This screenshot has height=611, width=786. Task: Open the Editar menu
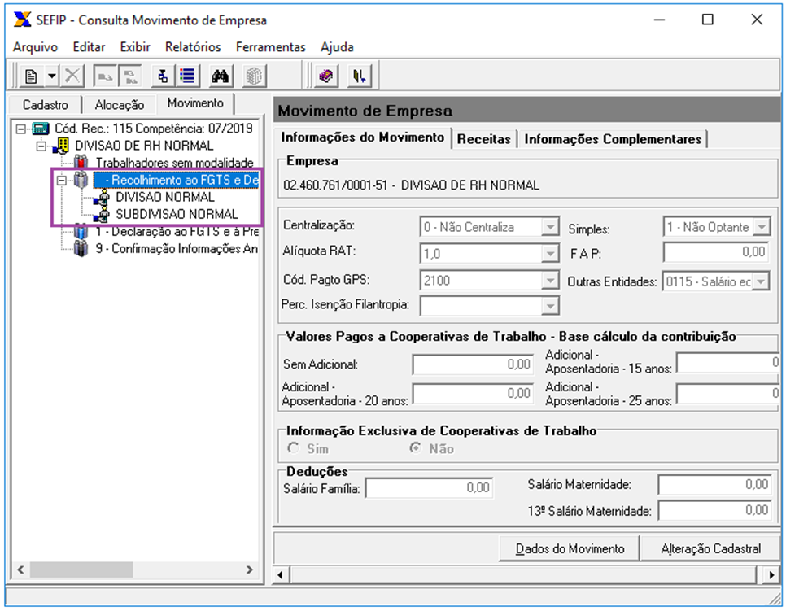tap(89, 47)
